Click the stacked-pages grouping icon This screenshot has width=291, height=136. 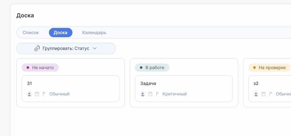(x=37, y=48)
